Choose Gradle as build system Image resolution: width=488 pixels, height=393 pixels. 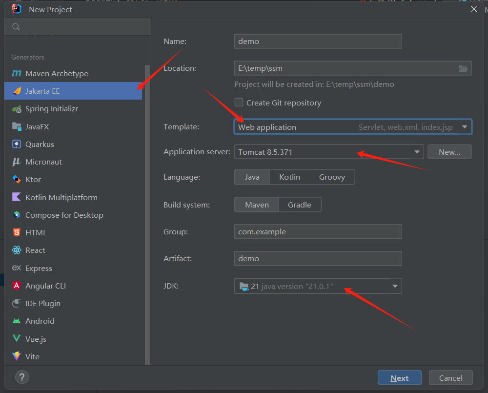300,205
